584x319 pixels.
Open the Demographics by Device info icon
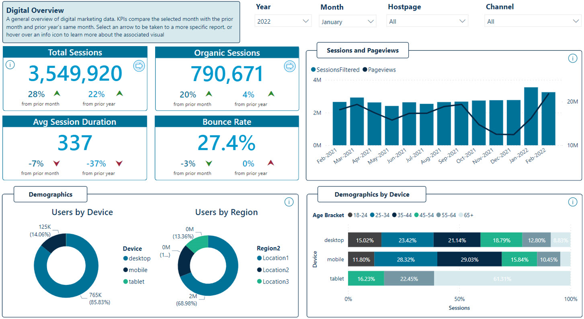(x=573, y=202)
